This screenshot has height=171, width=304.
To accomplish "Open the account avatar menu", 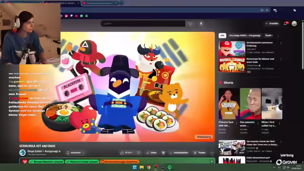I will (294, 23).
